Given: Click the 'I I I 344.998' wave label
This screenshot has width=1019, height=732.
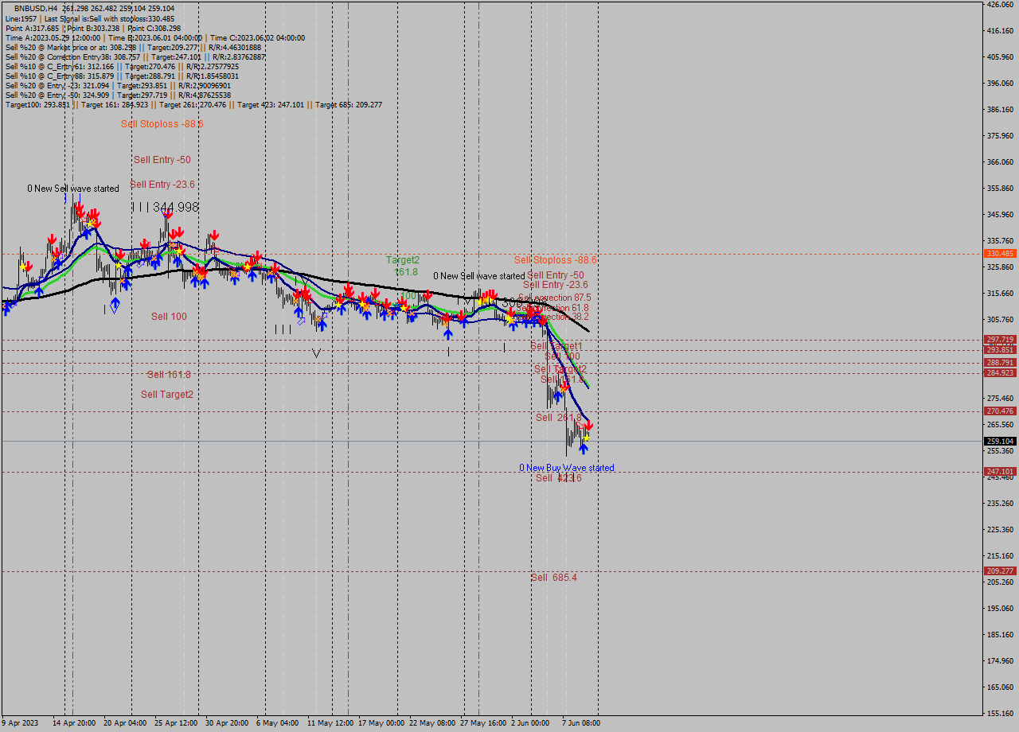Looking at the screenshot, I should coord(165,207).
